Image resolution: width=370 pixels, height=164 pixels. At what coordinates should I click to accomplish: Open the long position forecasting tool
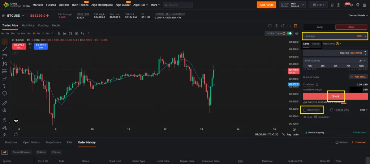pyautogui.click(x=5, y=71)
